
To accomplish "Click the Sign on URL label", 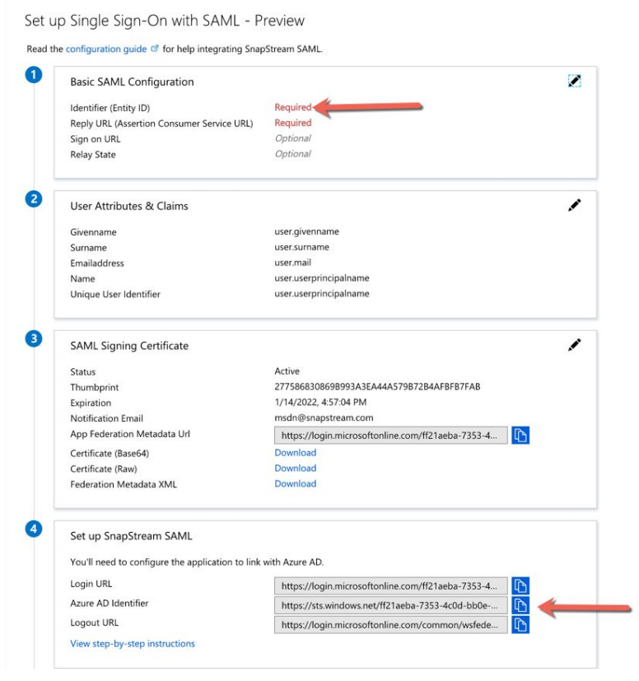I will point(96,139).
